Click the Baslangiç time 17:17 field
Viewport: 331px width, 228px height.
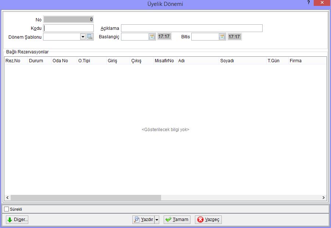(164, 36)
